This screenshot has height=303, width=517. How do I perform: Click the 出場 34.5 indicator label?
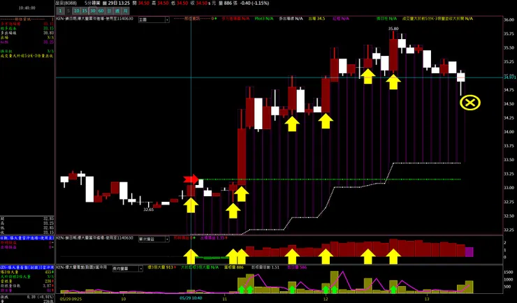click(317, 18)
